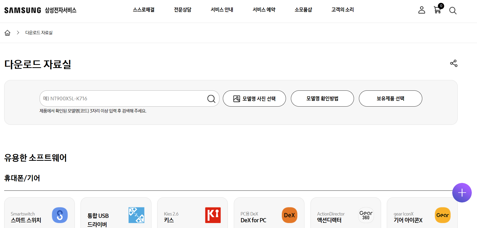This screenshot has width=477, height=228.
Task: Click the 보유제품 선택 button
Action: (x=390, y=98)
